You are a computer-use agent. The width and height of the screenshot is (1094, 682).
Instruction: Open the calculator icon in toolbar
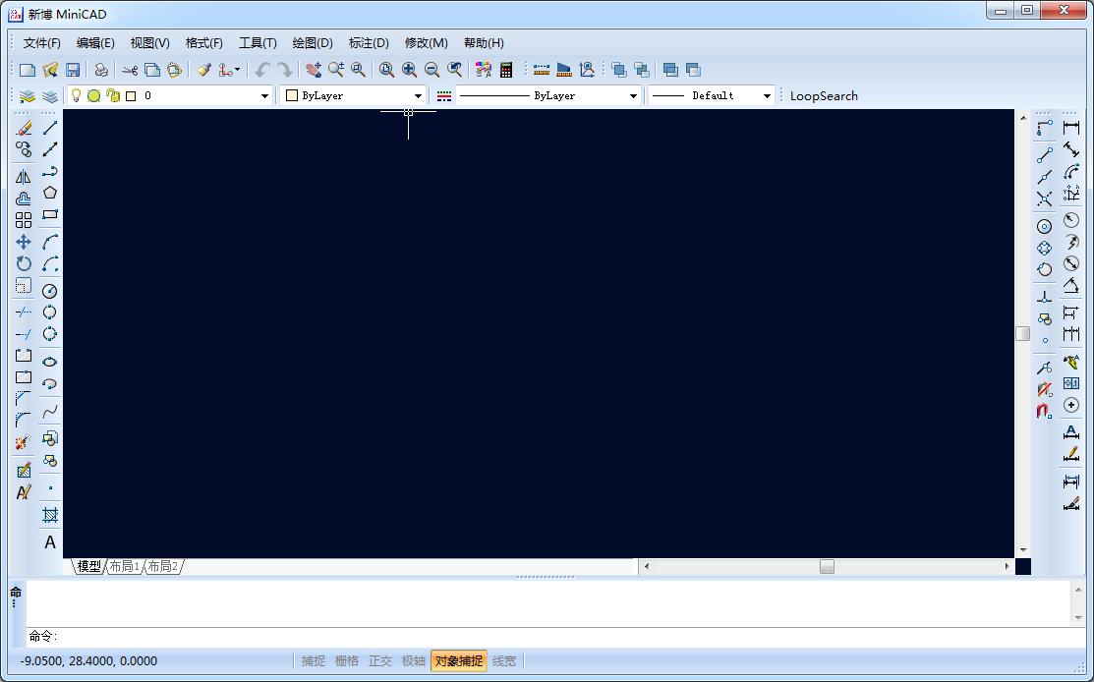click(506, 70)
